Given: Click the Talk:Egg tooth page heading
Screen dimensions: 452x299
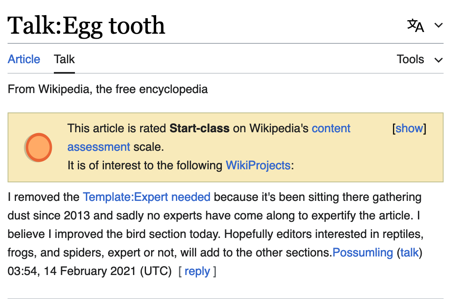Looking at the screenshot, I should (86, 26).
